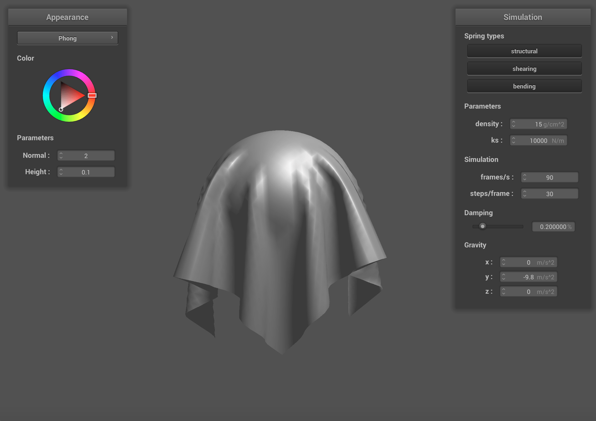Click the ks stepper arrows
This screenshot has height=421, width=596.
point(513,141)
